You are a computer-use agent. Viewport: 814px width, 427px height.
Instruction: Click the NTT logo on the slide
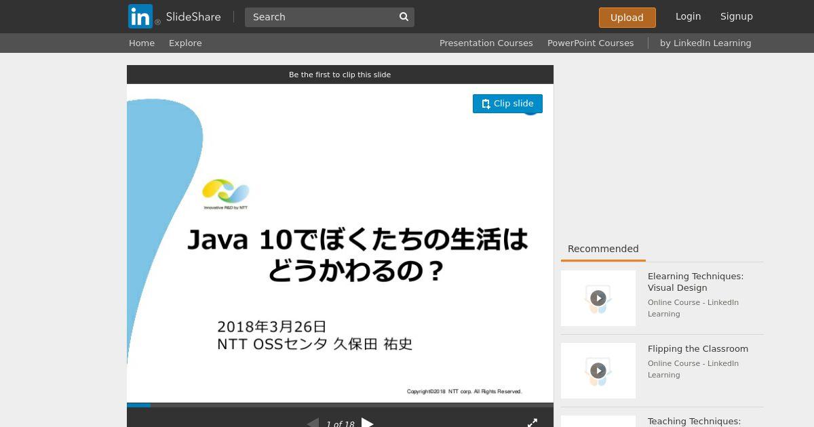[x=226, y=194]
